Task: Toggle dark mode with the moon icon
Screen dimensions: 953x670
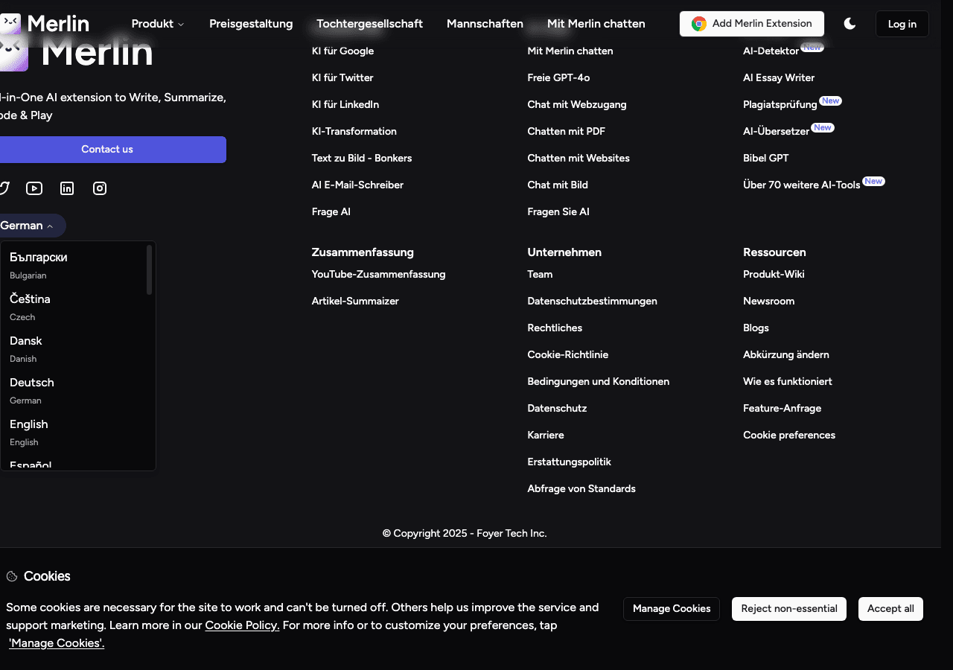Action: [850, 23]
